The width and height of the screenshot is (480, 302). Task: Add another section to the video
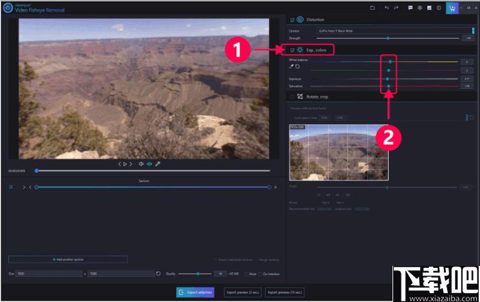pos(68,260)
